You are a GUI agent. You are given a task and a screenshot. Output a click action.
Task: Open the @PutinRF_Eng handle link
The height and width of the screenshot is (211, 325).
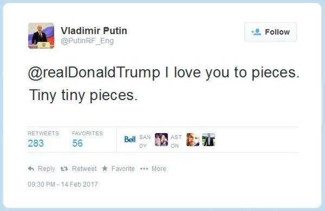tap(87, 41)
